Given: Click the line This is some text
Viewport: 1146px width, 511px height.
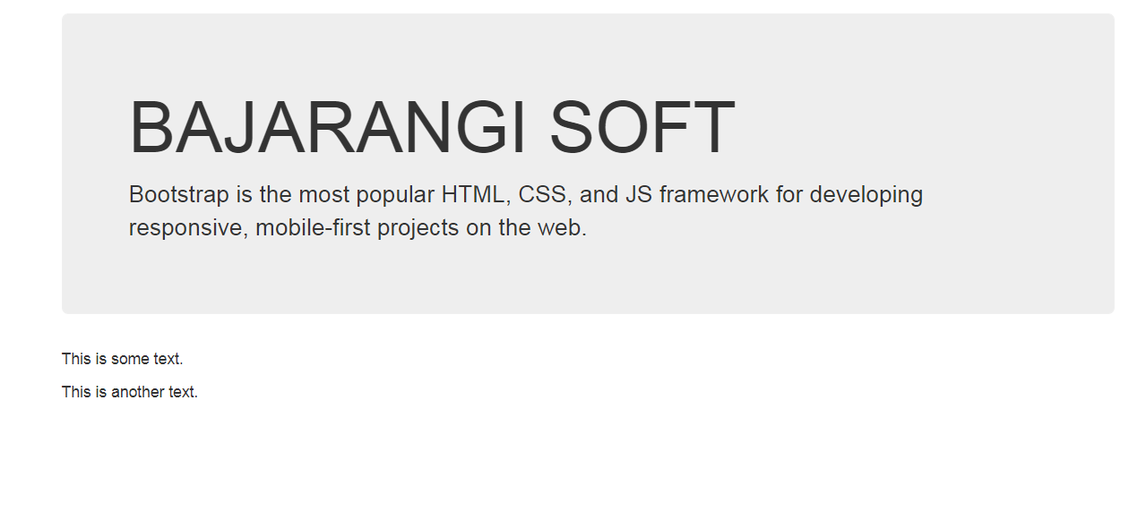Looking at the screenshot, I should (x=123, y=359).
